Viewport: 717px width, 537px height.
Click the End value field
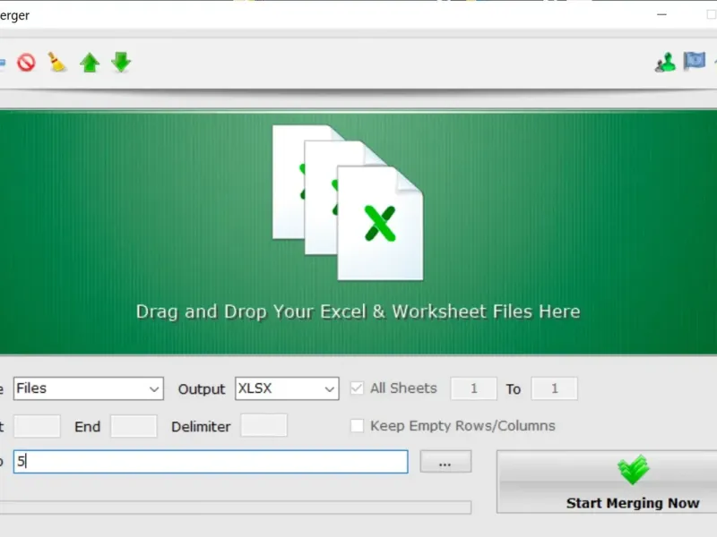(134, 426)
